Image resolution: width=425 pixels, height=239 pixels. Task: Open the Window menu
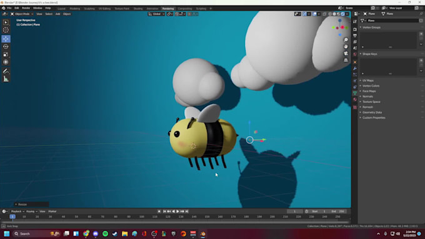pyautogui.click(x=37, y=8)
